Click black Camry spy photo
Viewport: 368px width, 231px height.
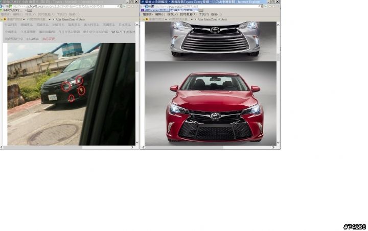coord(72,94)
